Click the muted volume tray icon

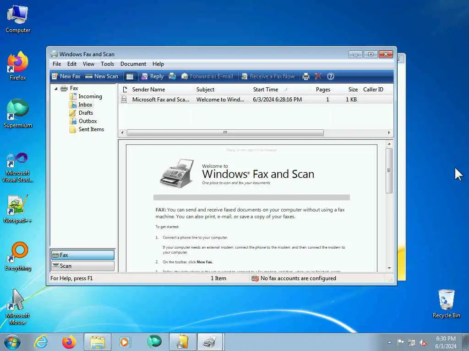[423, 343]
